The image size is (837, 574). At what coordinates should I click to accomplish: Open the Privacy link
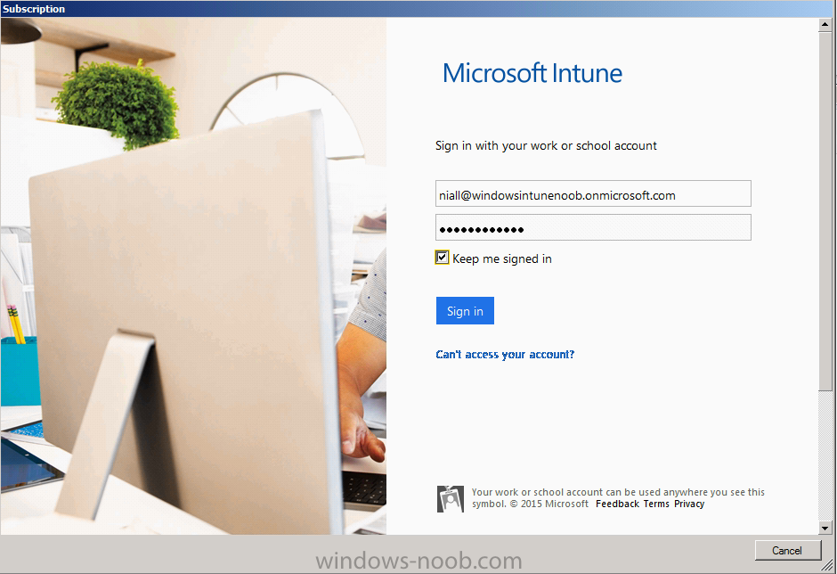click(689, 504)
